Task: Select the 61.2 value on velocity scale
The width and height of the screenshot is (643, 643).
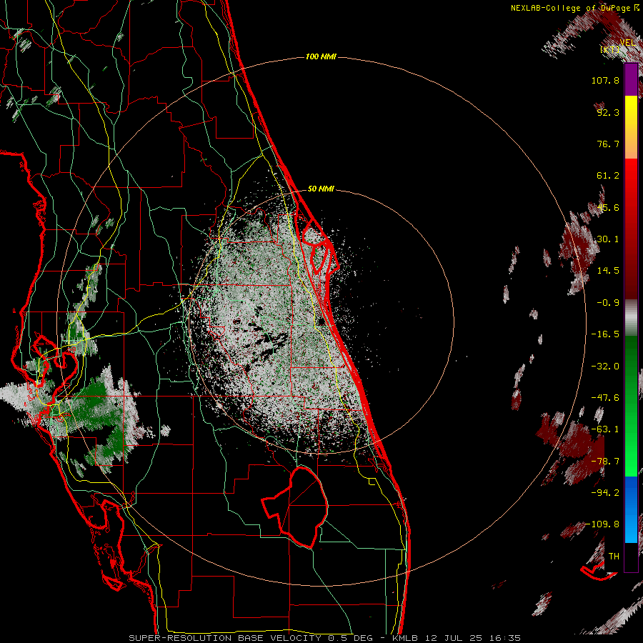Action: click(608, 176)
